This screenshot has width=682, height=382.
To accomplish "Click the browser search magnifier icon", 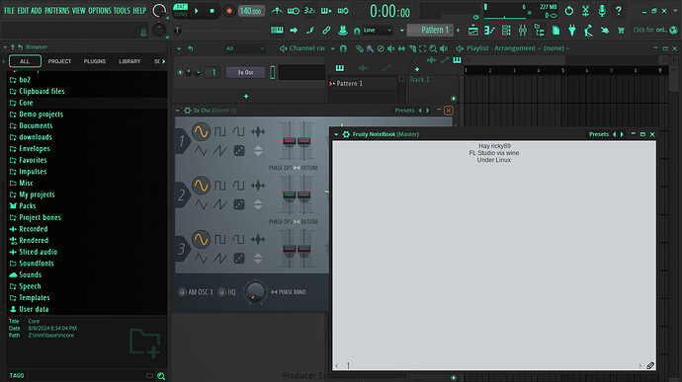I will tap(161, 376).
